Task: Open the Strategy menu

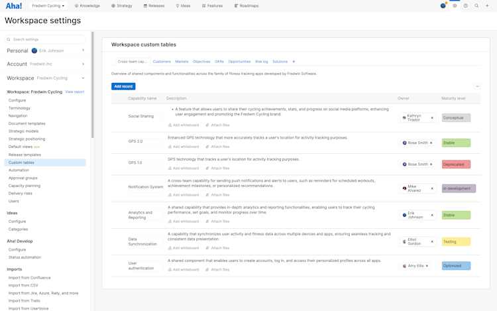Action: pos(122,6)
